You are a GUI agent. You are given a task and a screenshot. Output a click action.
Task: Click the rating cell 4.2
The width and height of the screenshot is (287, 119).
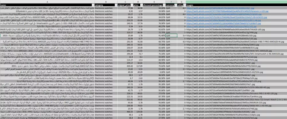pyautogui.click(x=181, y=8)
